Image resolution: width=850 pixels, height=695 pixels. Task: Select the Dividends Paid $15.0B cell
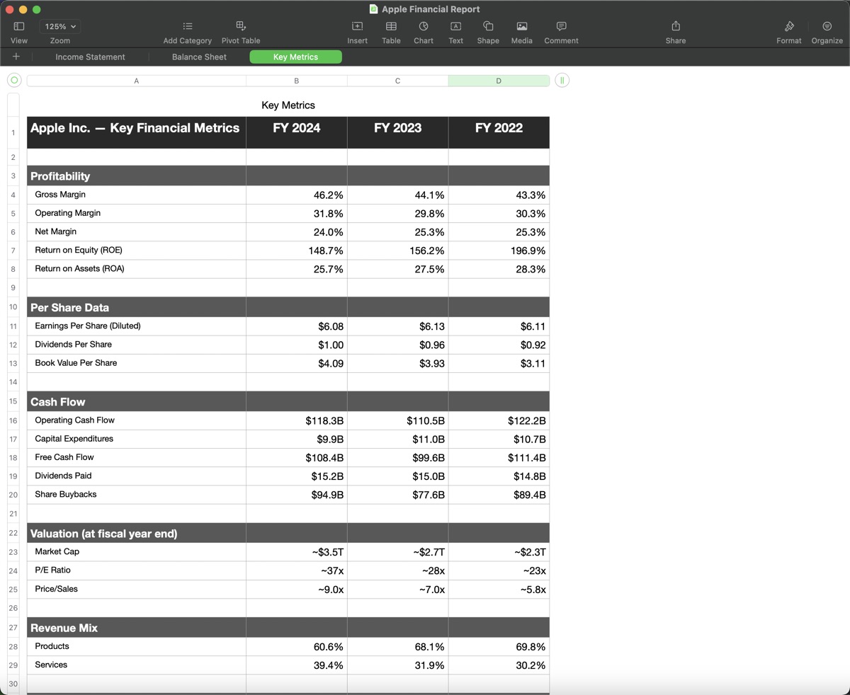[397, 476]
